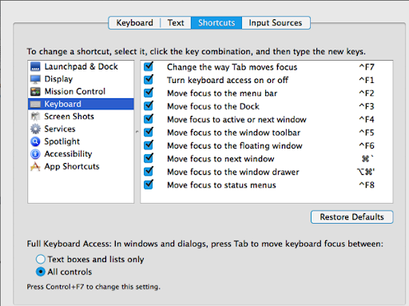The image size is (409, 306).
Task: Uncheck Change the way Tab moves focus
Action: [149, 66]
